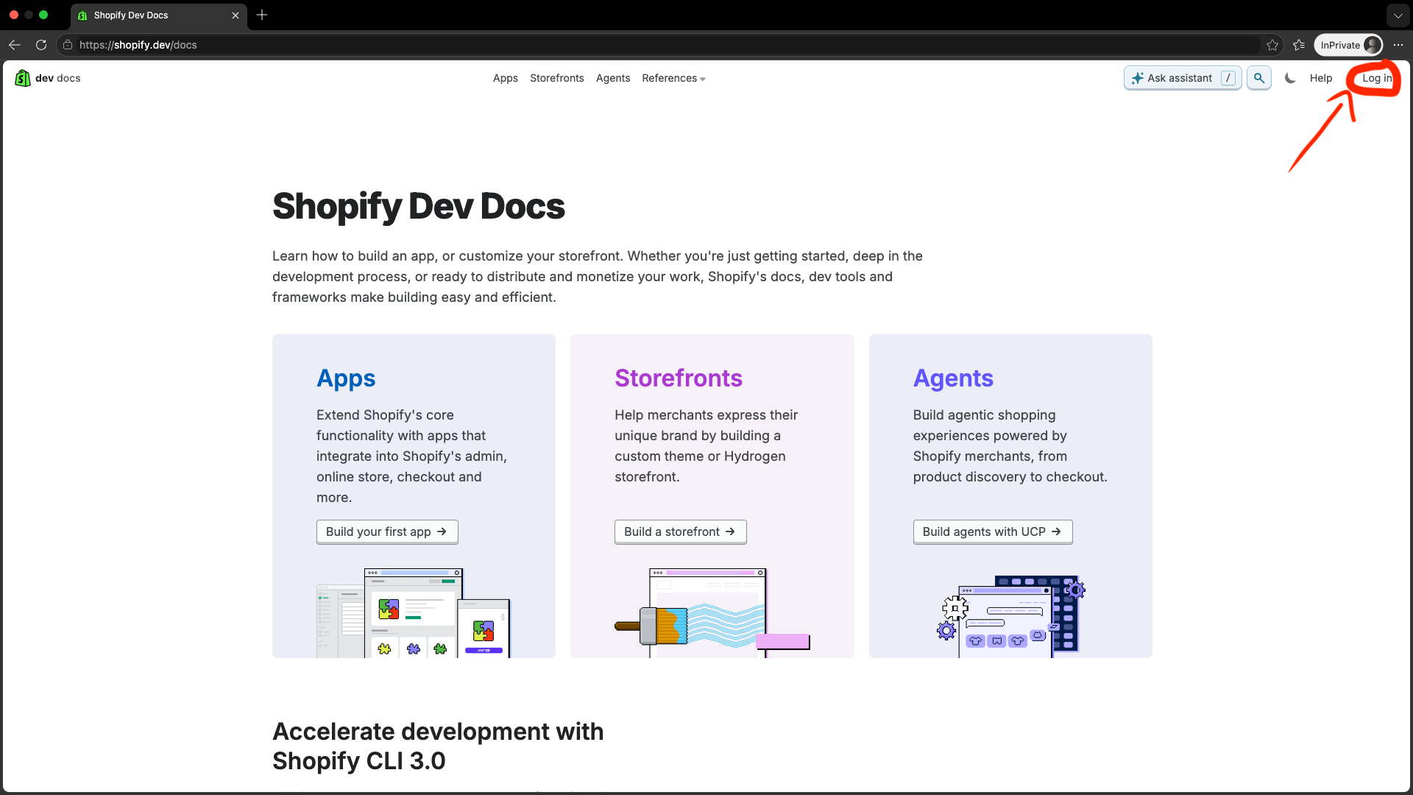
Task: Open the Agents card heading
Action: (953, 378)
